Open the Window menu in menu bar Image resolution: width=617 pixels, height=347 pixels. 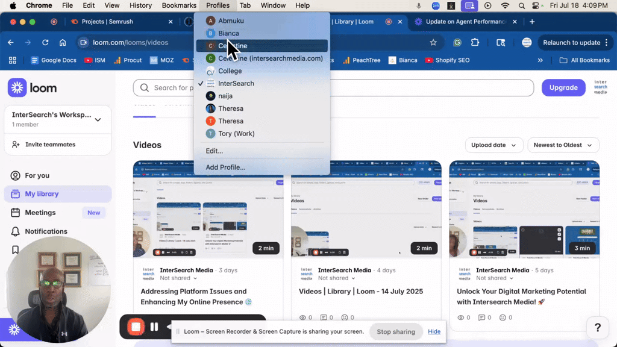[x=273, y=5]
